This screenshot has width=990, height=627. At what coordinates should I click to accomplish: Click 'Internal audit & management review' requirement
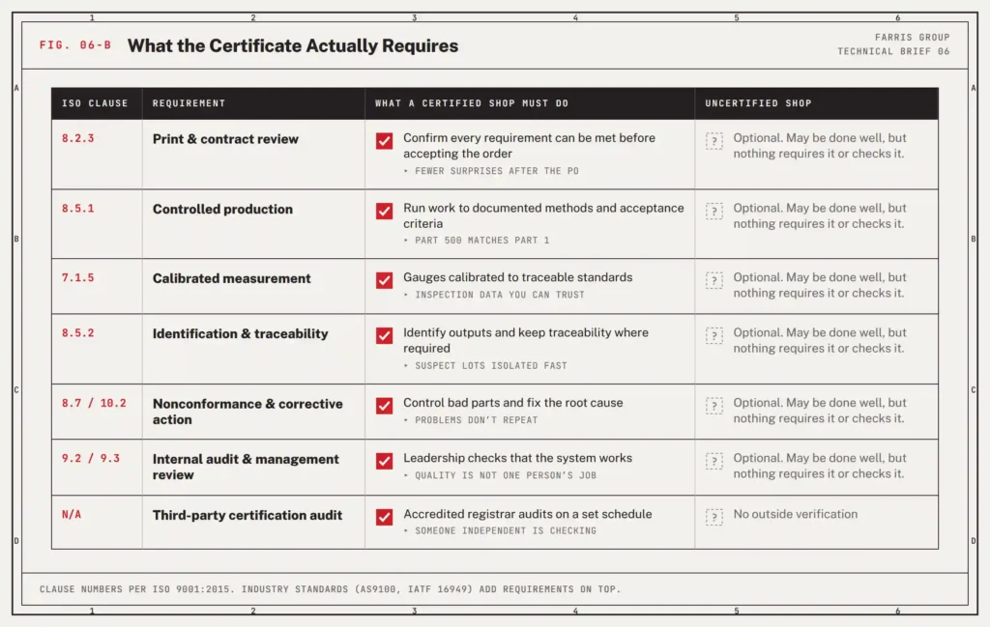[246, 468]
